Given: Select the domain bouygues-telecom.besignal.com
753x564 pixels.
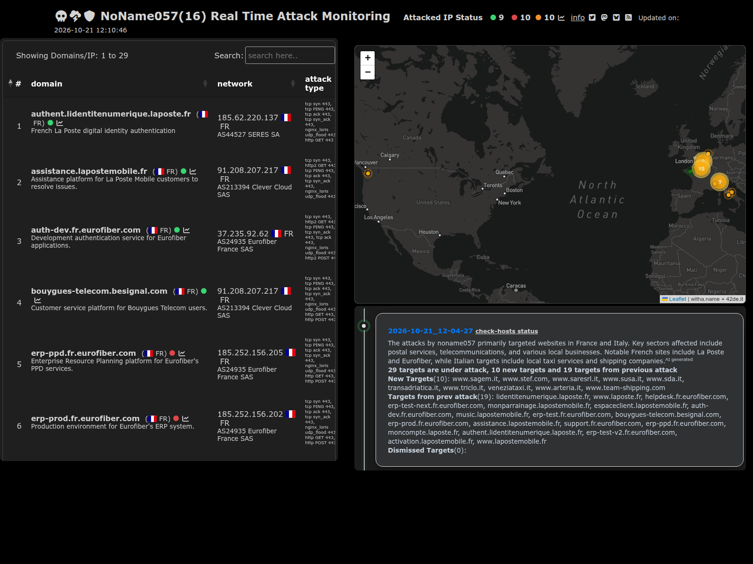Looking at the screenshot, I should (99, 291).
